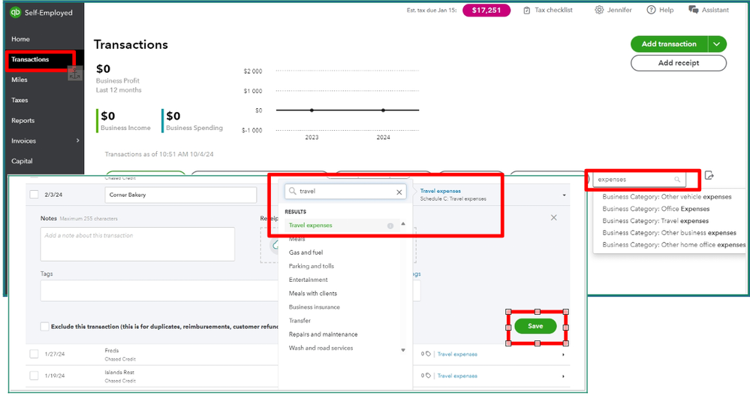
Task: Expand the Add transaction dropdown arrow
Action: (718, 44)
